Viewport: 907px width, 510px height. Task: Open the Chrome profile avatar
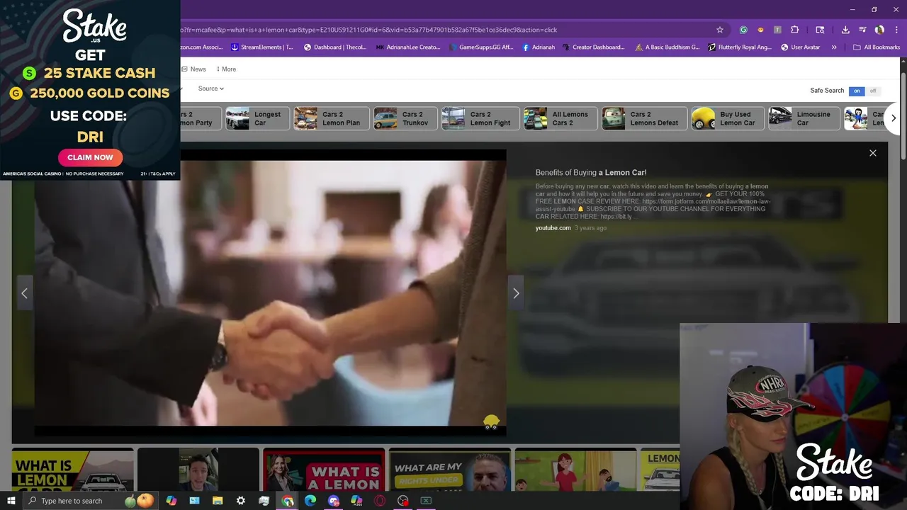pos(879,30)
